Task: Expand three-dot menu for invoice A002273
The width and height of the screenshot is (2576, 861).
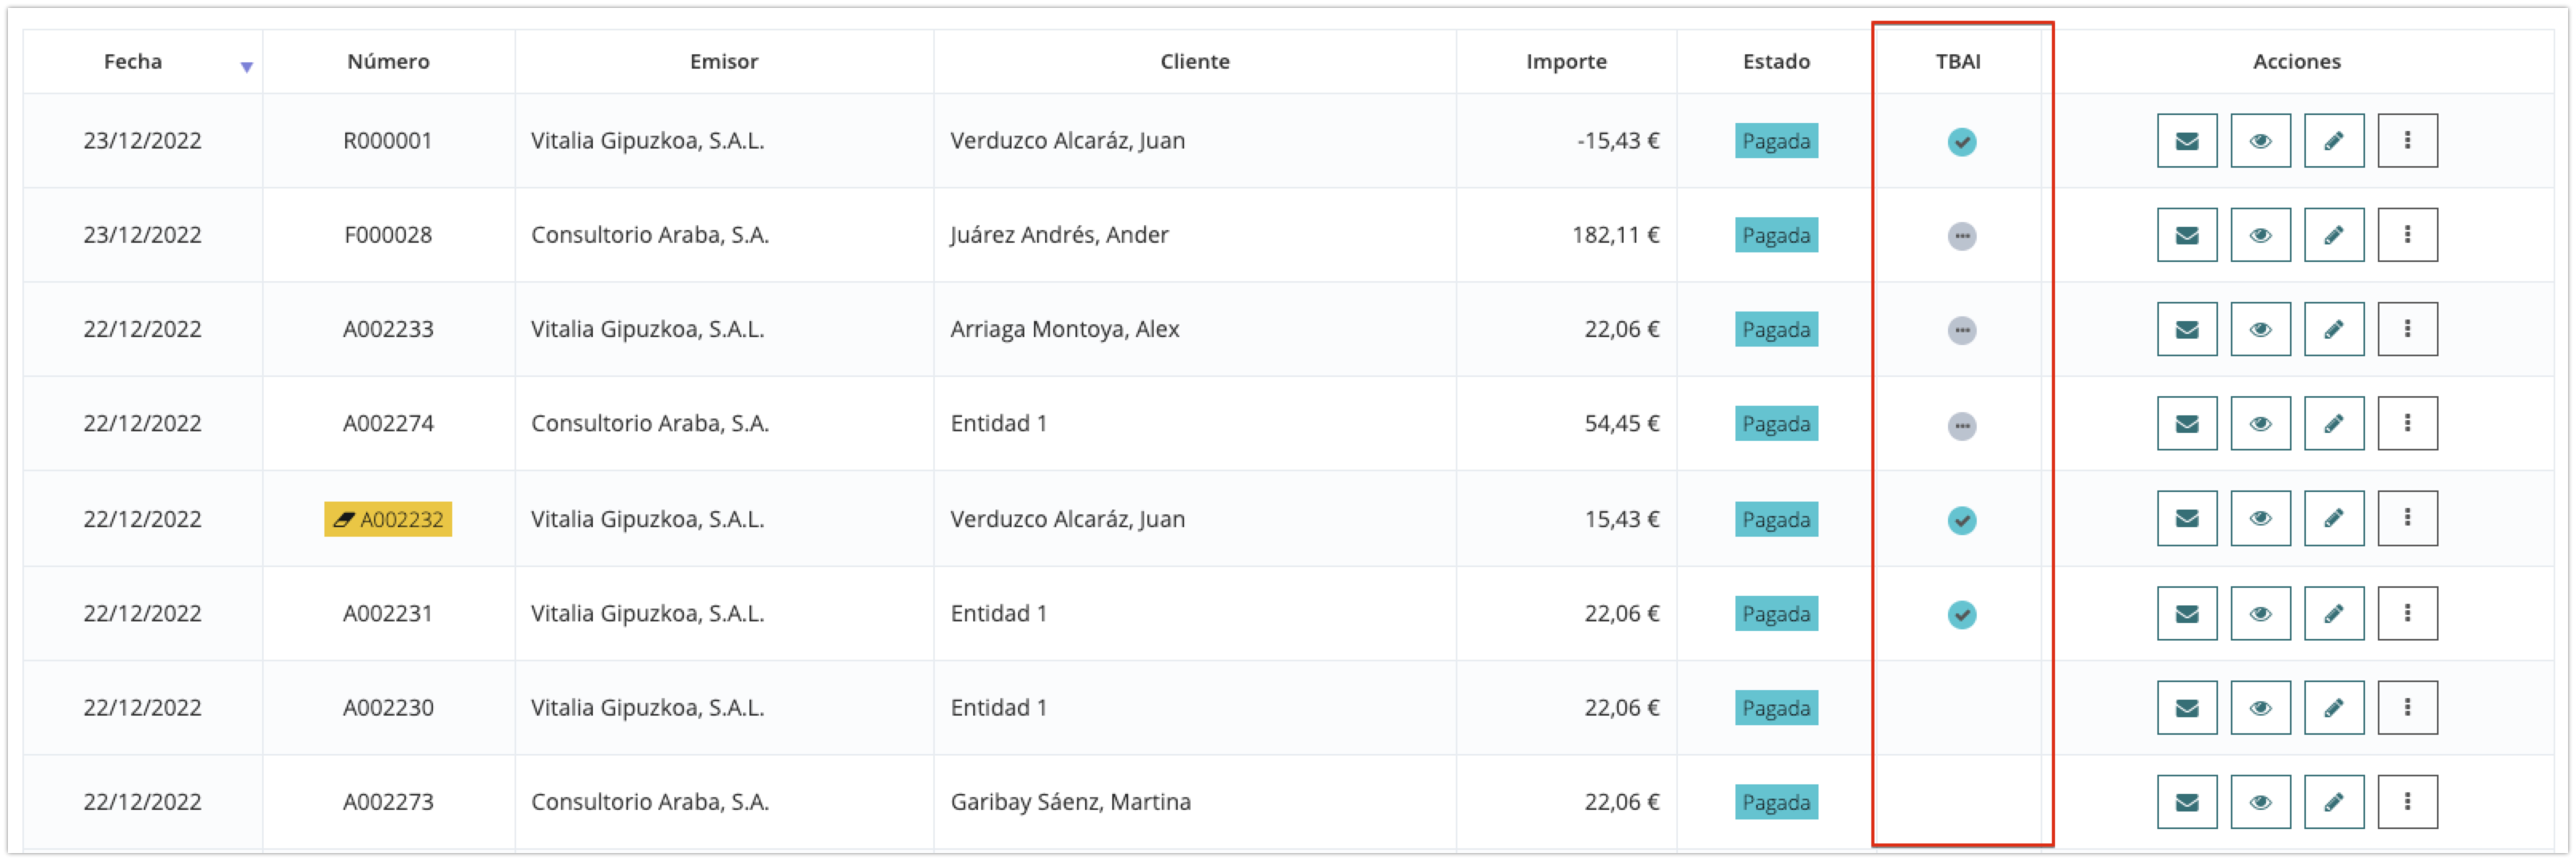Action: tap(2406, 801)
